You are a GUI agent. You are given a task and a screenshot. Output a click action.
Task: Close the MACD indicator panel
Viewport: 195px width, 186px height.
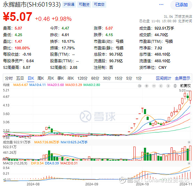(189, 163)
